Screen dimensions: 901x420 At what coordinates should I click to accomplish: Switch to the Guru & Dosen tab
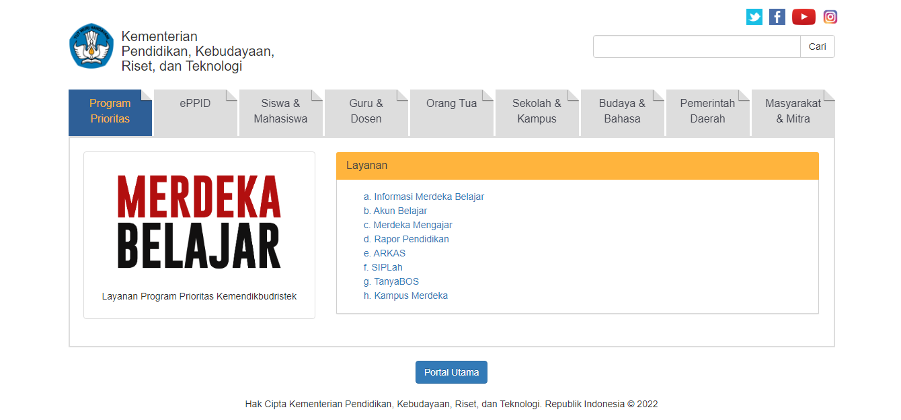pyautogui.click(x=366, y=112)
